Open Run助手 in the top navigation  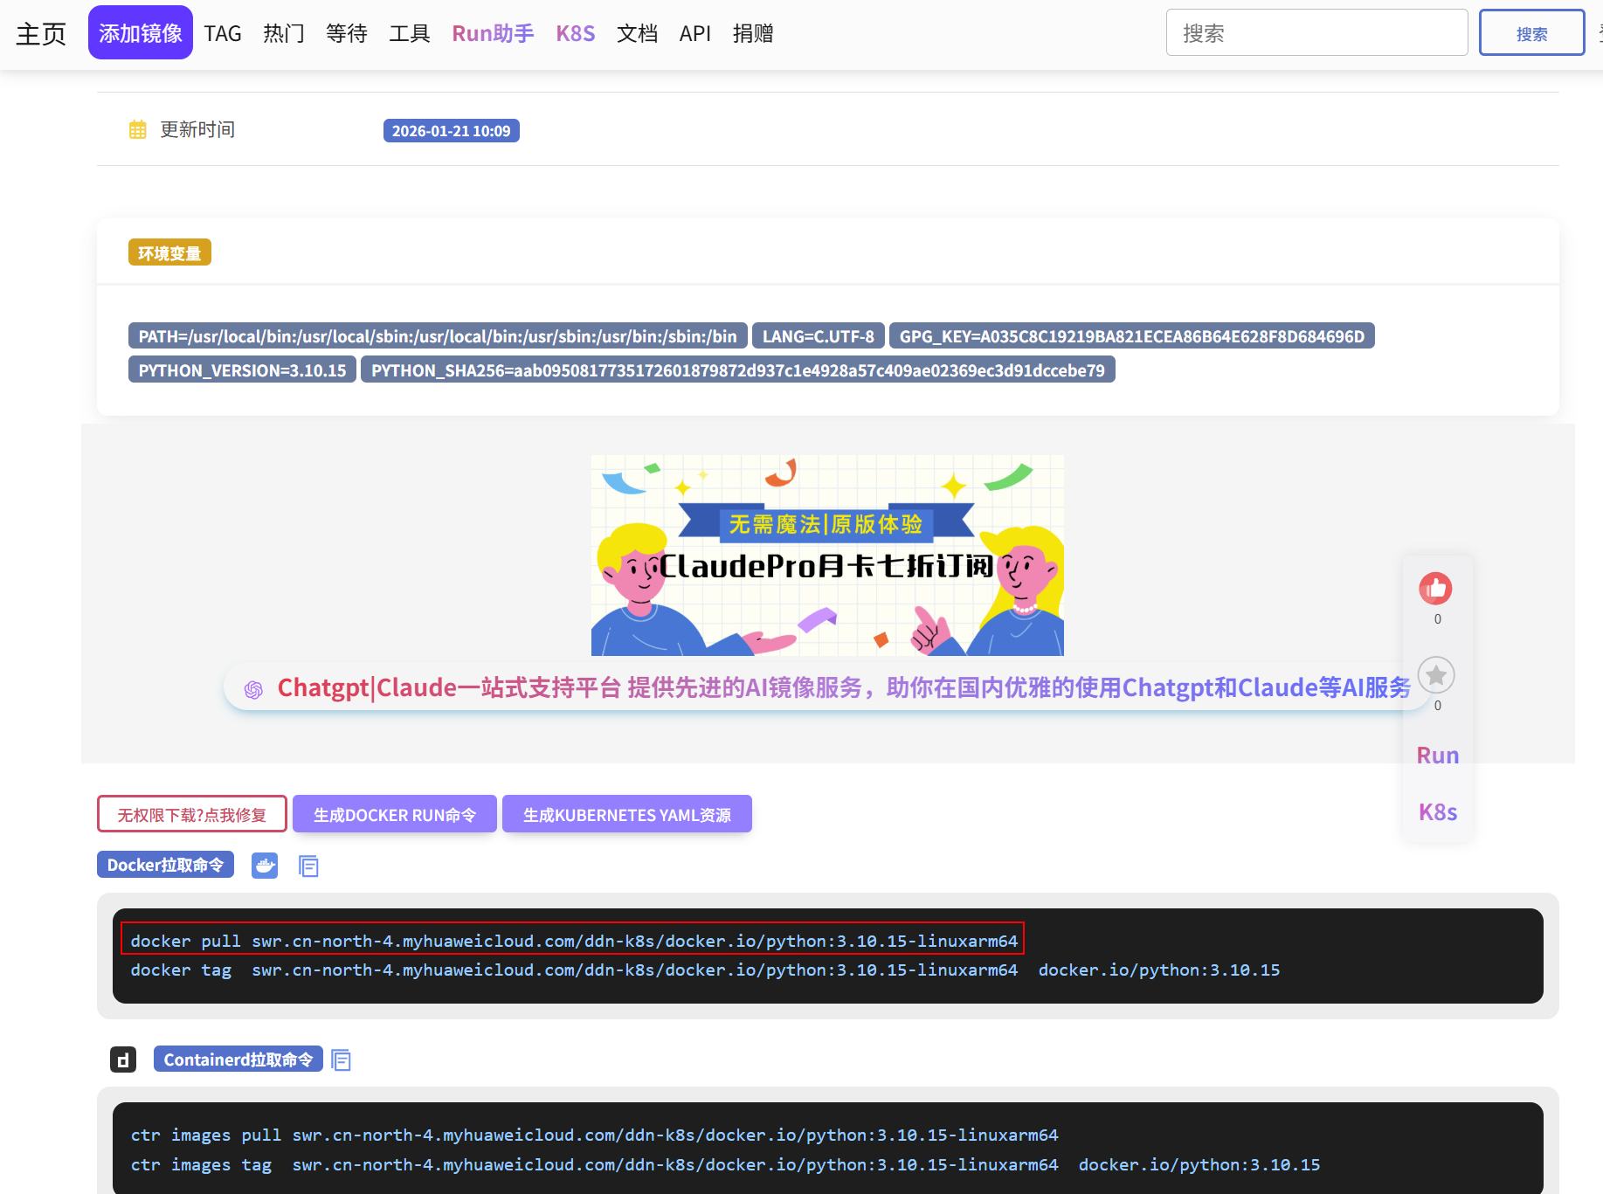pos(493,34)
